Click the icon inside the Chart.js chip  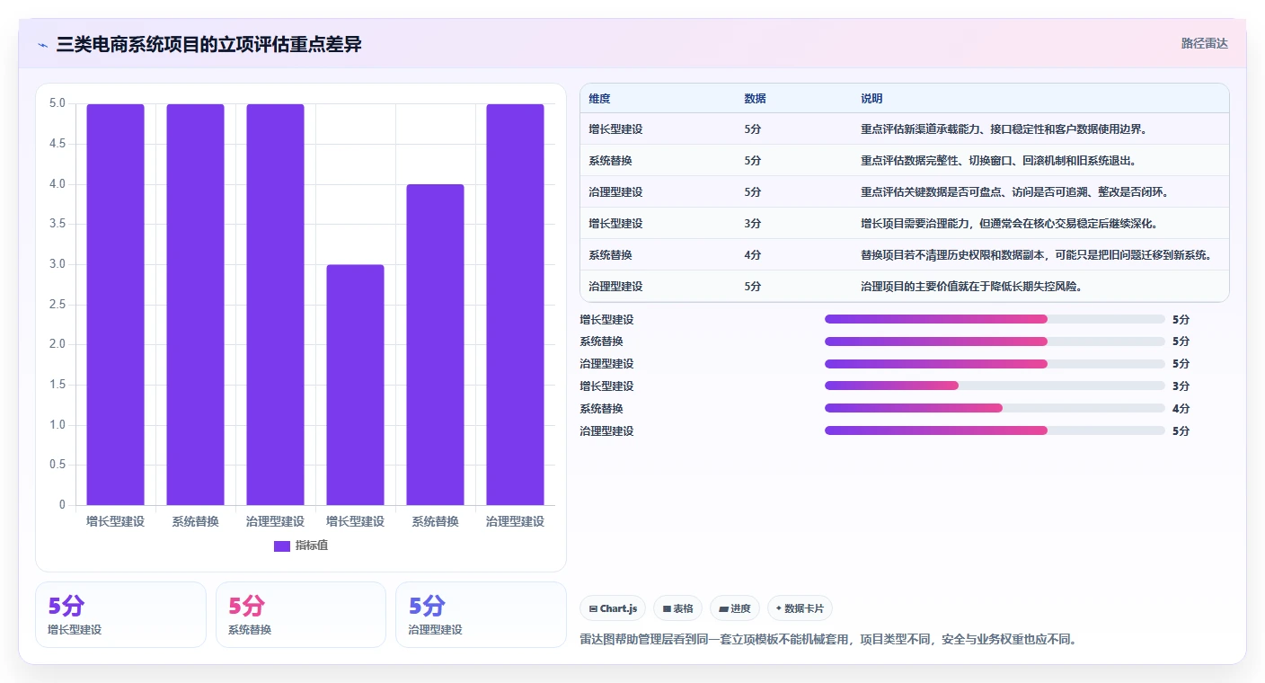click(593, 608)
